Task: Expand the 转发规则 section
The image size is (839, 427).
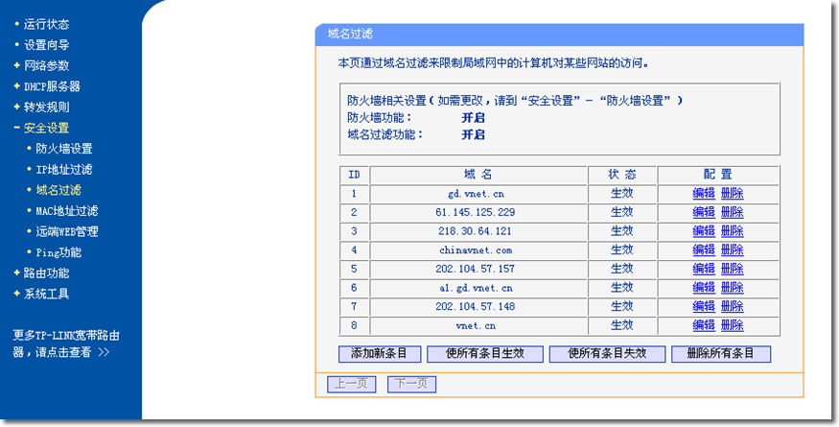Action: [x=46, y=107]
